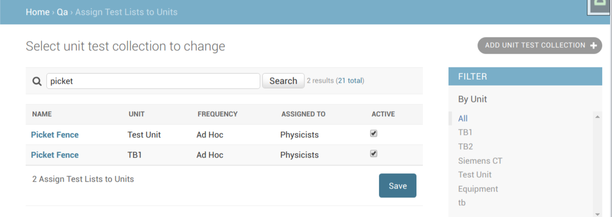Image resolution: width=612 pixels, height=217 pixels.
Task: Go to the Home breadcrumb
Action: pos(37,12)
